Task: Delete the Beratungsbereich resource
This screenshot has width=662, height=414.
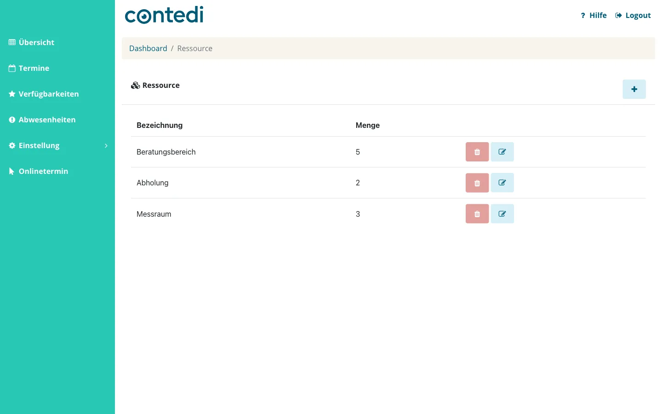Action: 477,152
